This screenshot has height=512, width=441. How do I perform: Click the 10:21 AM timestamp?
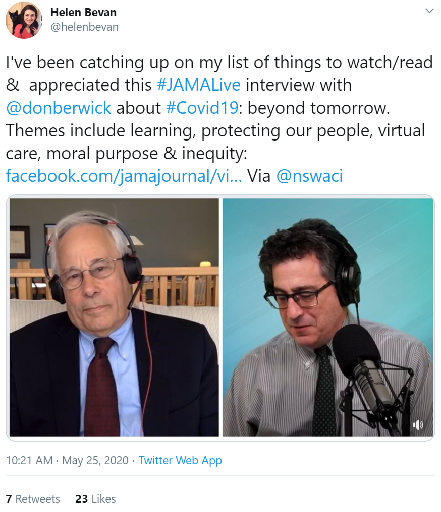click(29, 460)
